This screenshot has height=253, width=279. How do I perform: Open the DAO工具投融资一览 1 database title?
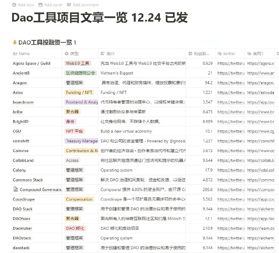pyautogui.click(x=47, y=42)
